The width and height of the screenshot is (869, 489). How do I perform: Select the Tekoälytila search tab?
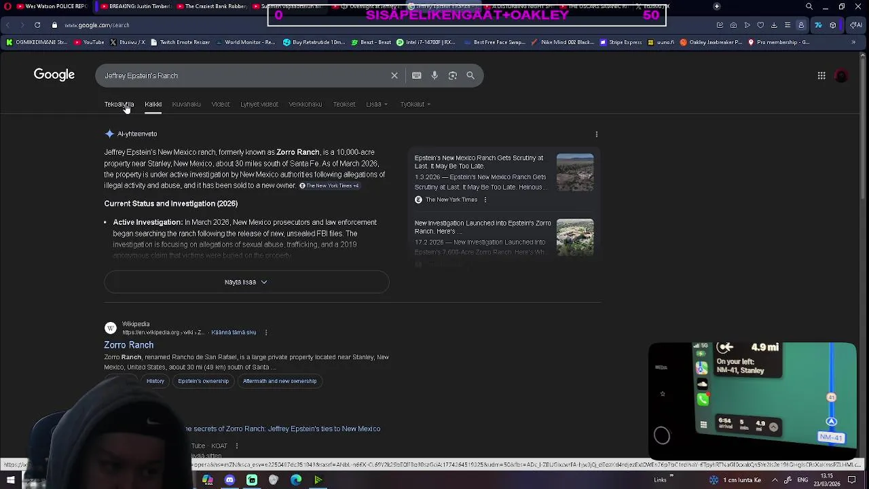pyautogui.click(x=119, y=104)
